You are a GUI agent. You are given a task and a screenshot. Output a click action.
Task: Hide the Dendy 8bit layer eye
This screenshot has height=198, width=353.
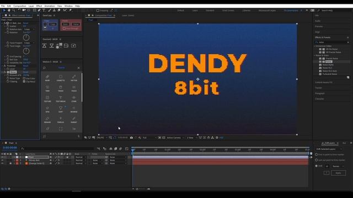[x=2, y=160]
